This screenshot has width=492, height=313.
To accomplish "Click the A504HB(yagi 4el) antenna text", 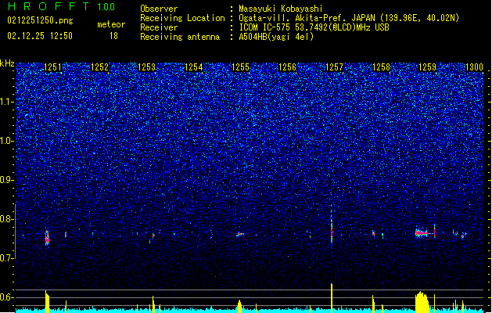I will tap(276, 37).
